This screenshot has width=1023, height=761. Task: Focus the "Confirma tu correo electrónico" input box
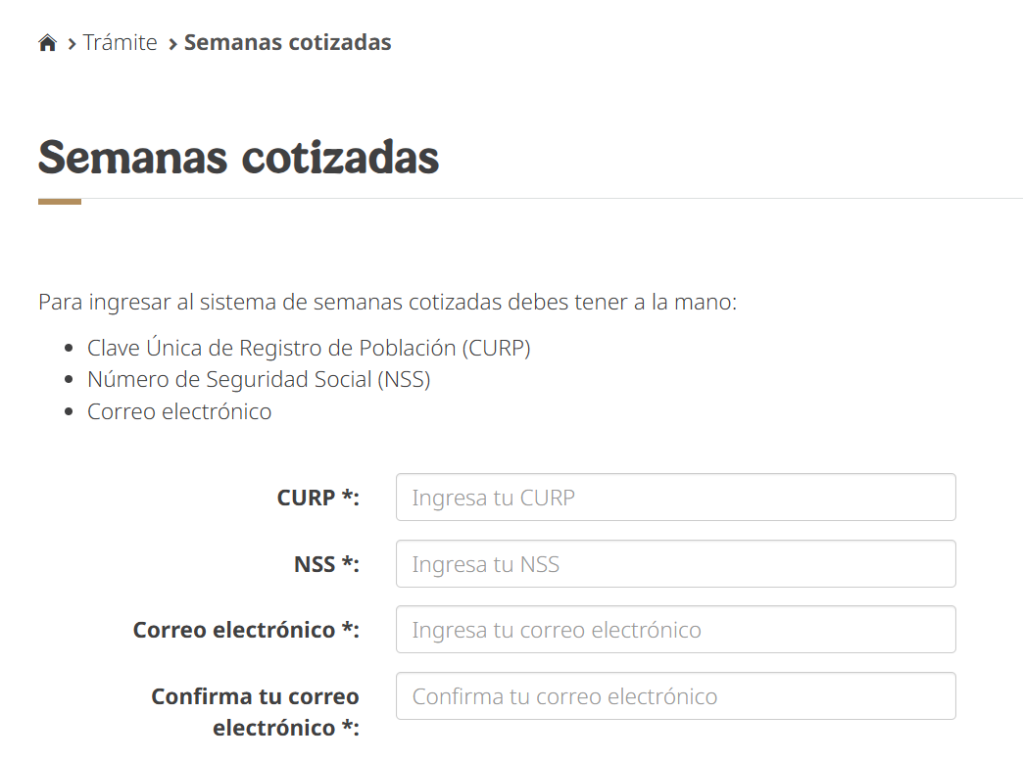675,696
